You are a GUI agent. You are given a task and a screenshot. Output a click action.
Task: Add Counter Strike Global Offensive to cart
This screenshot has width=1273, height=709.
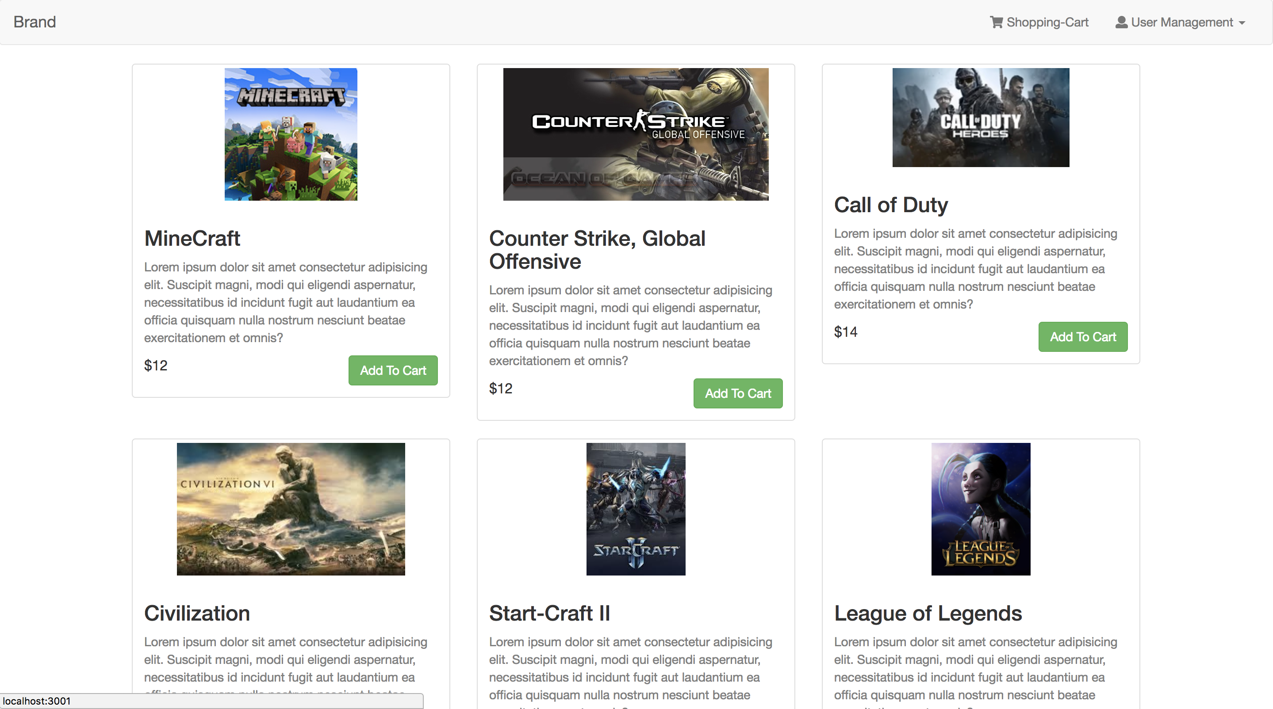737,393
